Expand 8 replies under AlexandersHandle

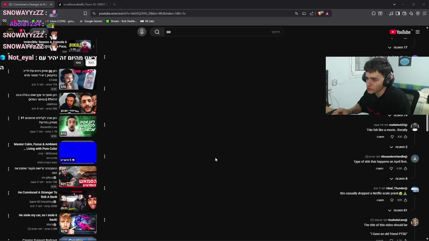coord(399,179)
